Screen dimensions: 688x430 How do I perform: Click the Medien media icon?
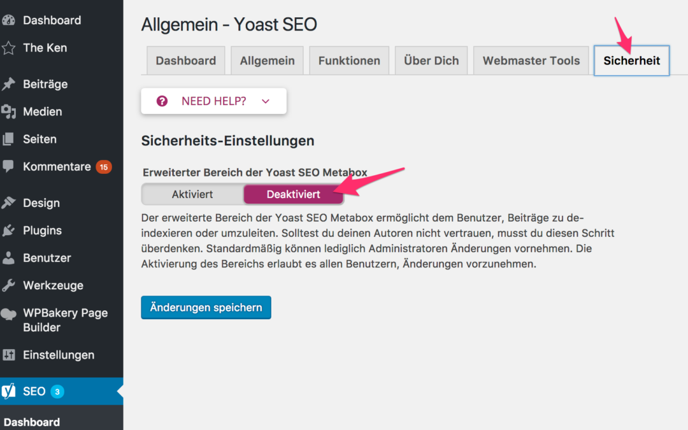[x=8, y=112]
